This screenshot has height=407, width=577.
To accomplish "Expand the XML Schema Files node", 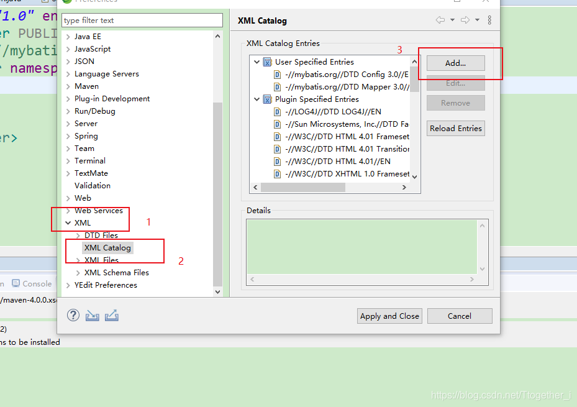I will click(78, 273).
